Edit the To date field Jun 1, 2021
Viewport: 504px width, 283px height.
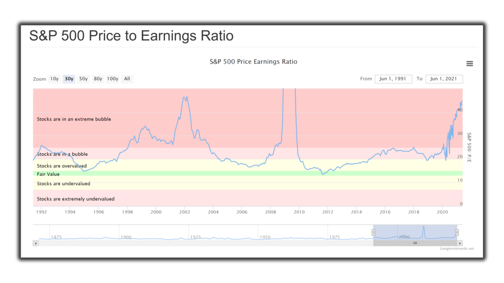coord(444,79)
